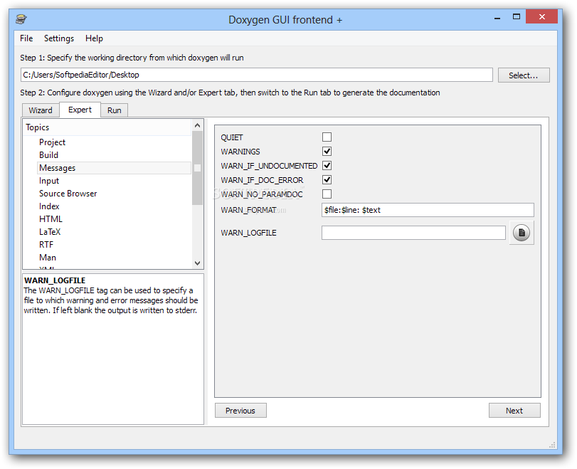Image resolution: width=577 pixels, height=469 pixels.
Task: Click Topics scrollbar down arrow
Action: pos(197,263)
